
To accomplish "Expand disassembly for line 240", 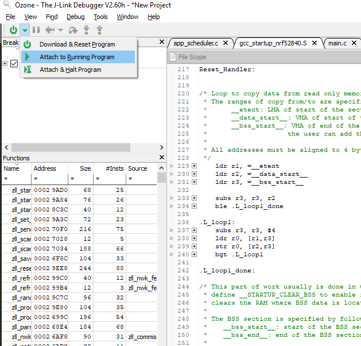I will click(x=195, y=254).
